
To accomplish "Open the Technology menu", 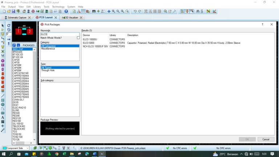I will [58, 7].
